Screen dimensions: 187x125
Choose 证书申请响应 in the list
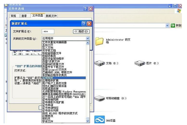point(64,108)
